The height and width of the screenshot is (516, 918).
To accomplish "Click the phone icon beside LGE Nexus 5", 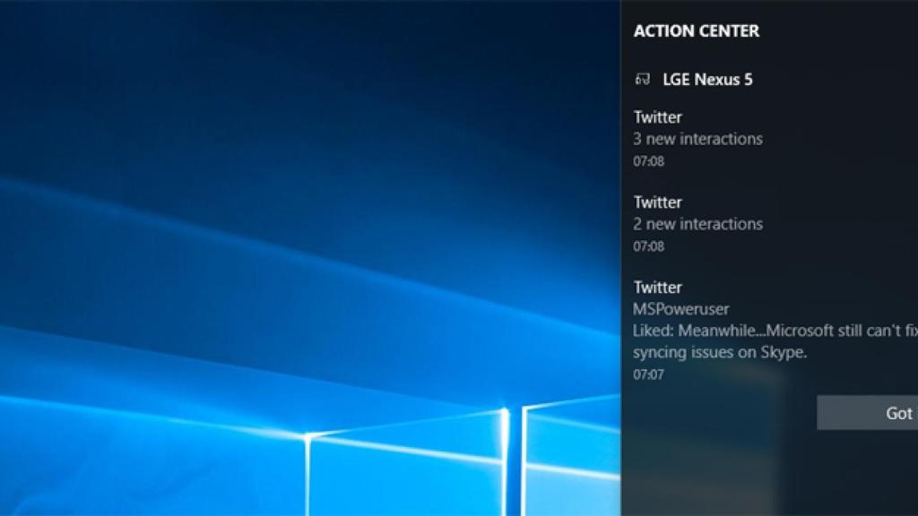I will pyautogui.click(x=643, y=79).
